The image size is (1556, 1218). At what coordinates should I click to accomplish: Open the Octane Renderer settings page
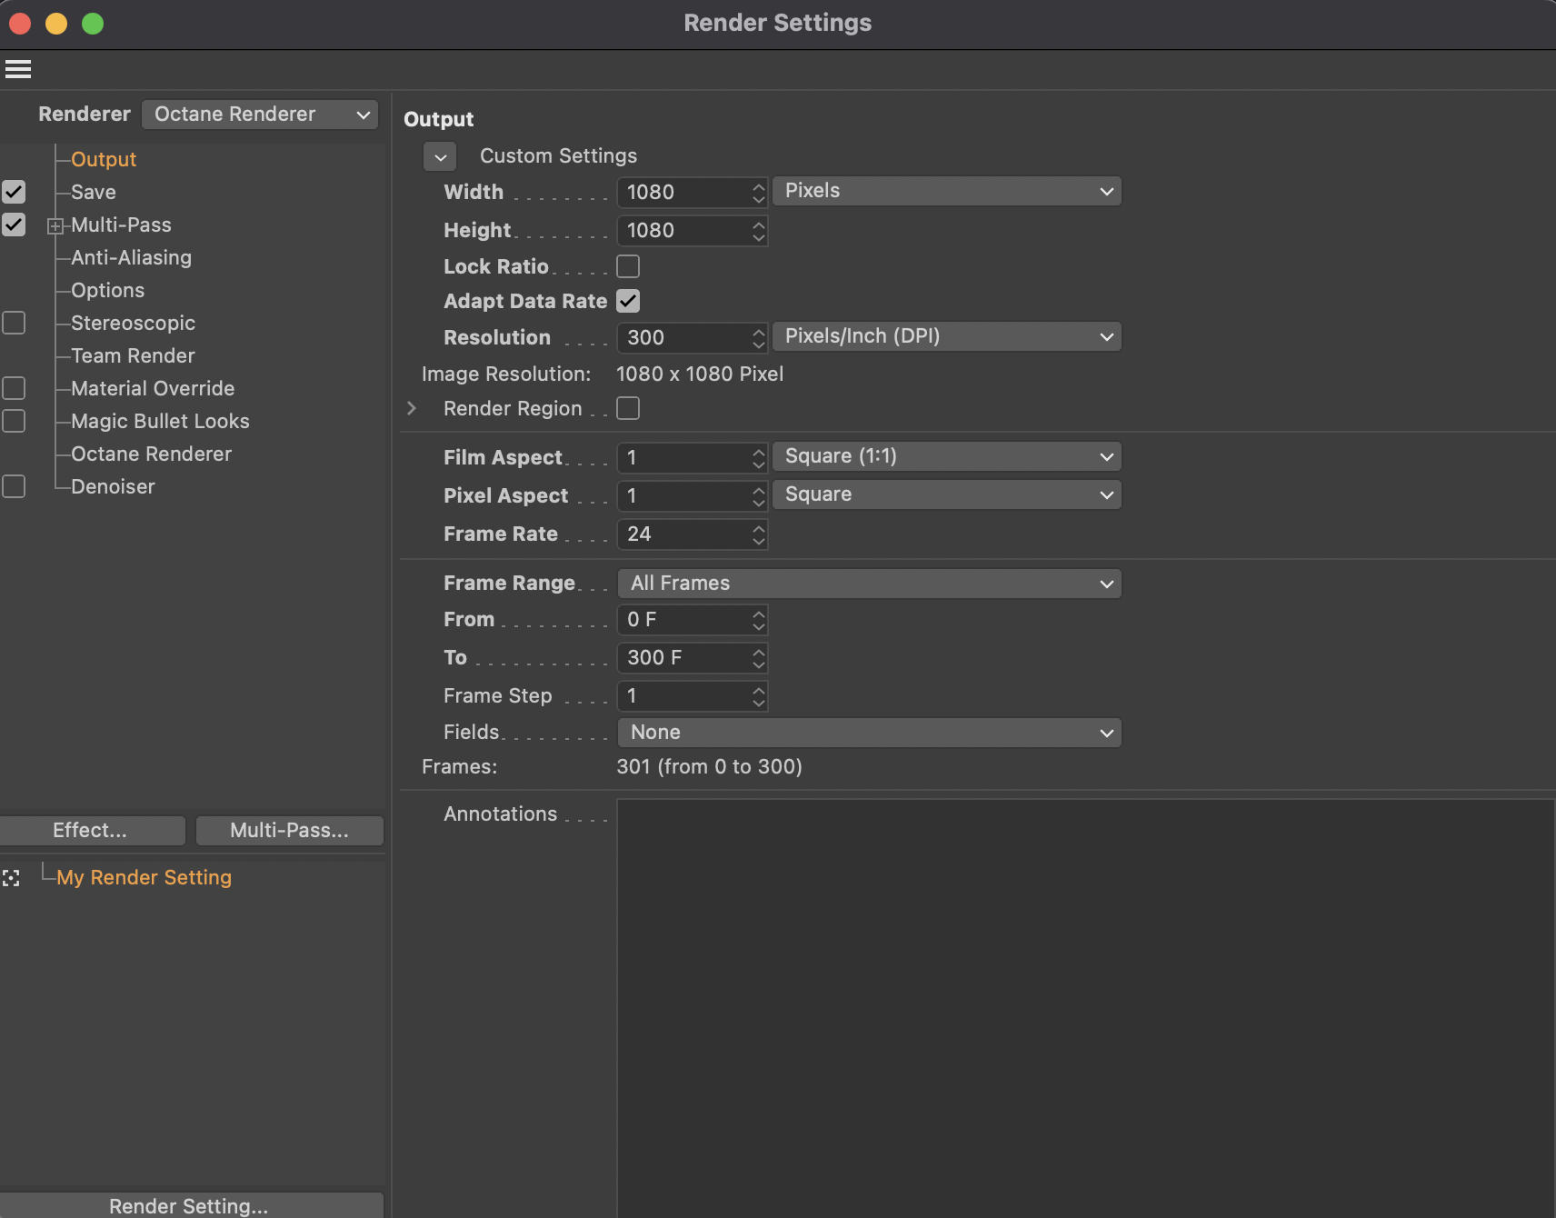(151, 454)
